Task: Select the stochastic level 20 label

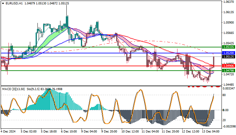Action: (x=224, y=120)
